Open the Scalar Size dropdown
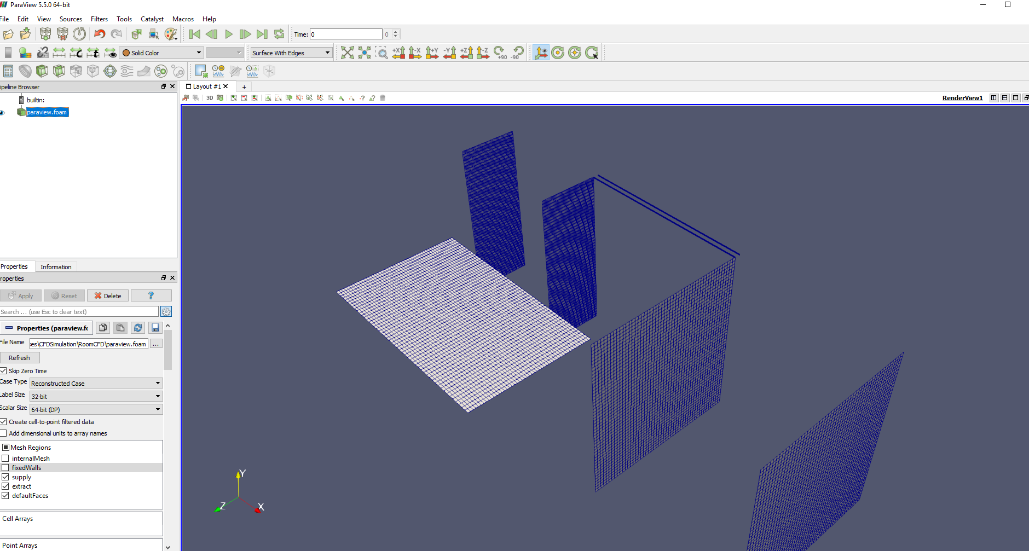1029x551 pixels. [x=96, y=410]
